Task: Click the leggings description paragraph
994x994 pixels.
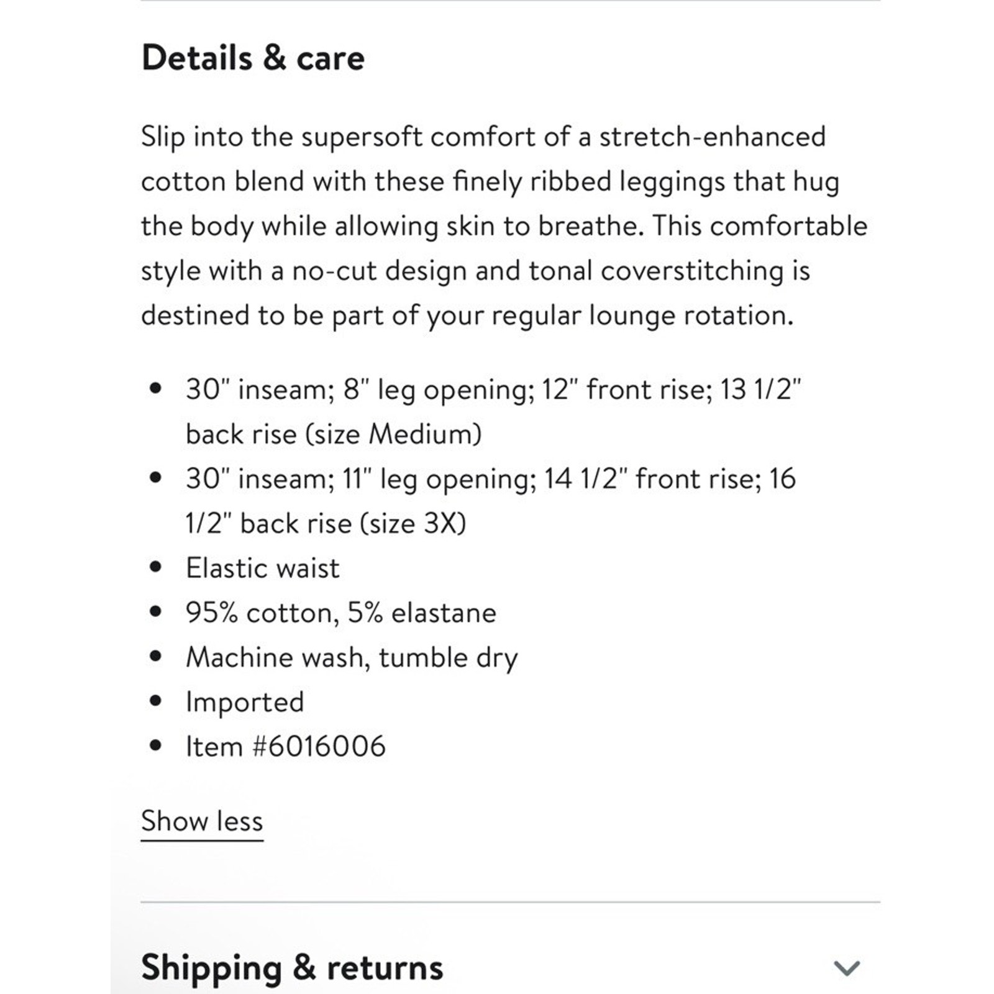Action: (504, 226)
